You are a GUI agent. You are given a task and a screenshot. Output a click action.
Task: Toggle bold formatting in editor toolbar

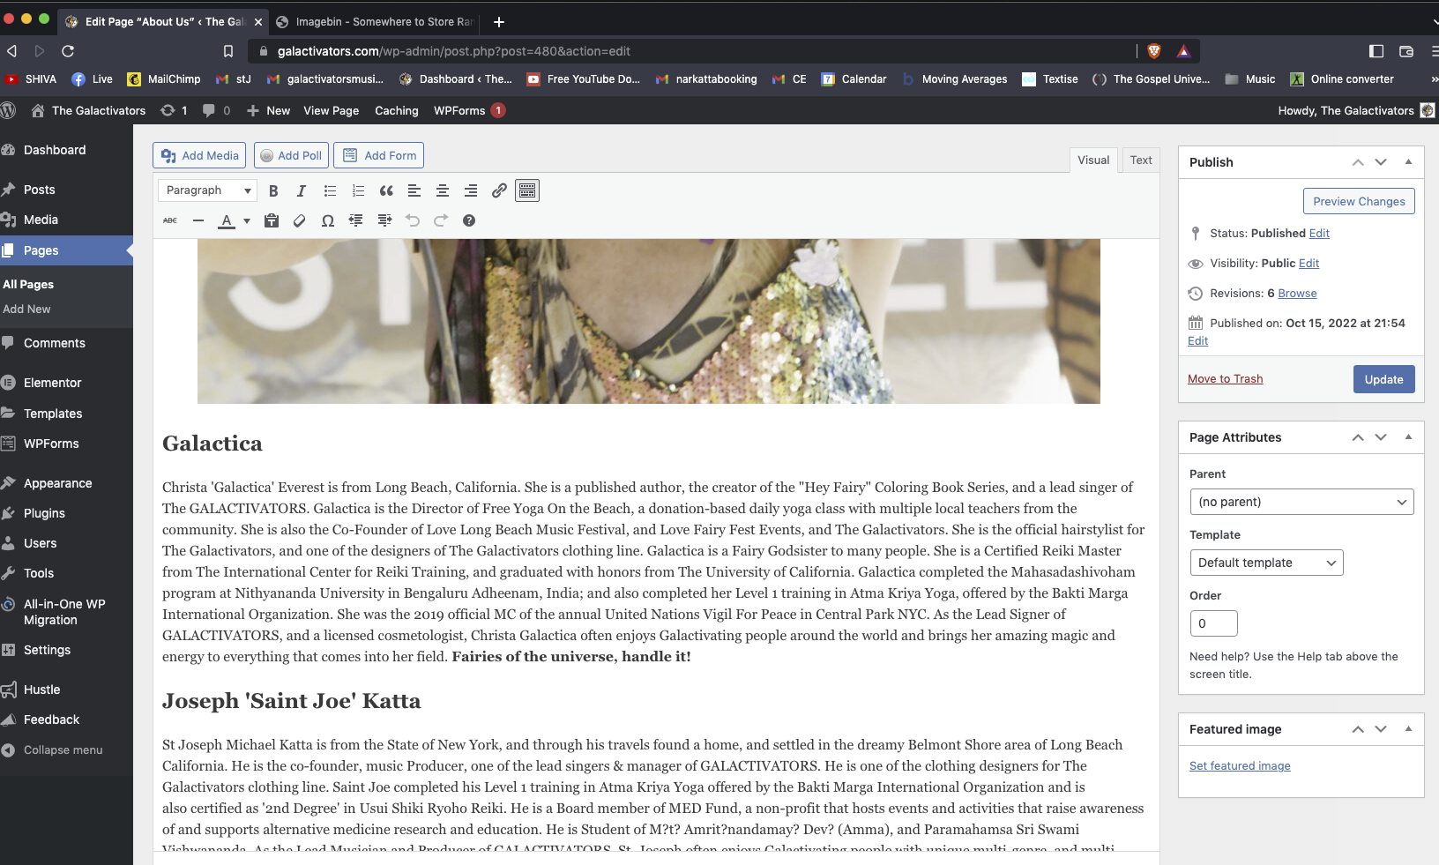pyautogui.click(x=273, y=190)
